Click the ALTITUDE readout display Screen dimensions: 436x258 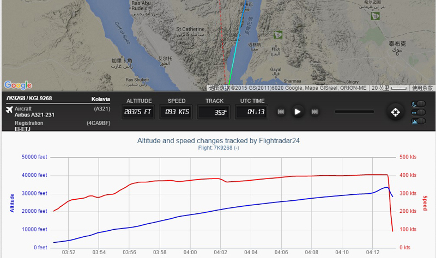(x=139, y=112)
